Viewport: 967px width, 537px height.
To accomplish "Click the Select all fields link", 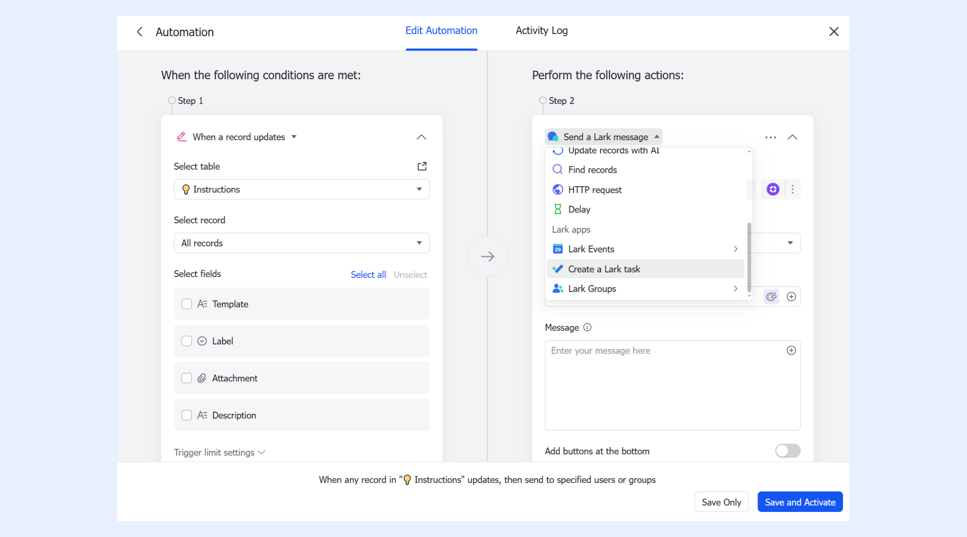I will click(368, 275).
